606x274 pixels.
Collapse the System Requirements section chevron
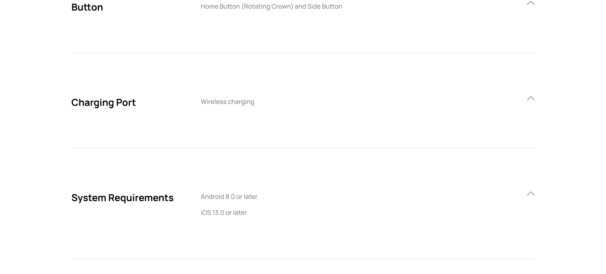[x=530, y=194]
